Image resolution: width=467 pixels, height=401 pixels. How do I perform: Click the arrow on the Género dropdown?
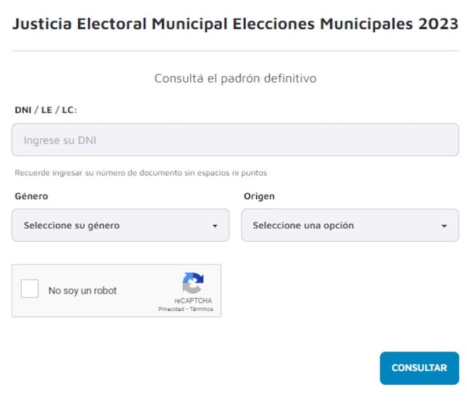[x=215, y=226]
